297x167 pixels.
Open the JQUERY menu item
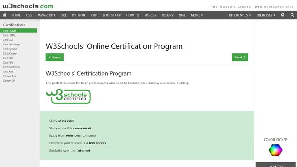coord(168,15)
